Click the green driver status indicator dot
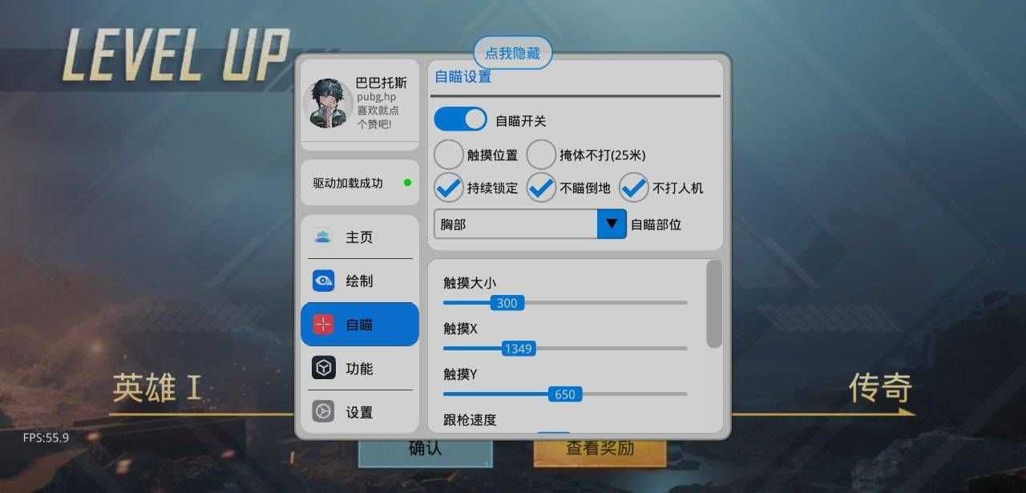The image size is (1026, 493). (x=407, y=183)
